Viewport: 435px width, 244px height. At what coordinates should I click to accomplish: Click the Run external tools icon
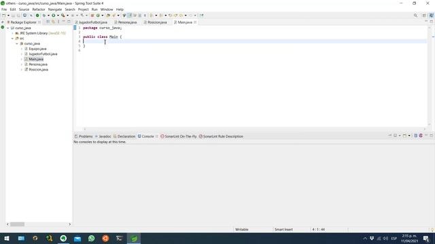pyautogui.click(x=63, y=16)
